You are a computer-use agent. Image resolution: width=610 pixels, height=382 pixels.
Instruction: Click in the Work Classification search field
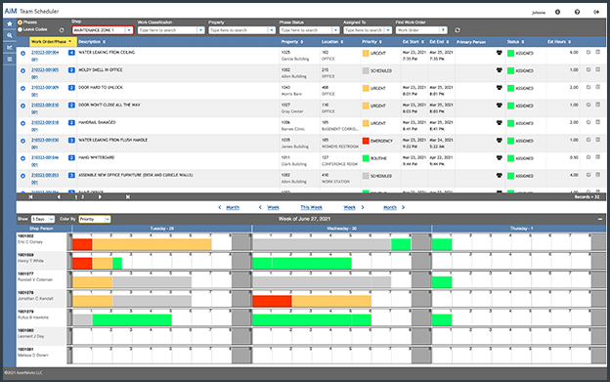[x=168, y=30]
